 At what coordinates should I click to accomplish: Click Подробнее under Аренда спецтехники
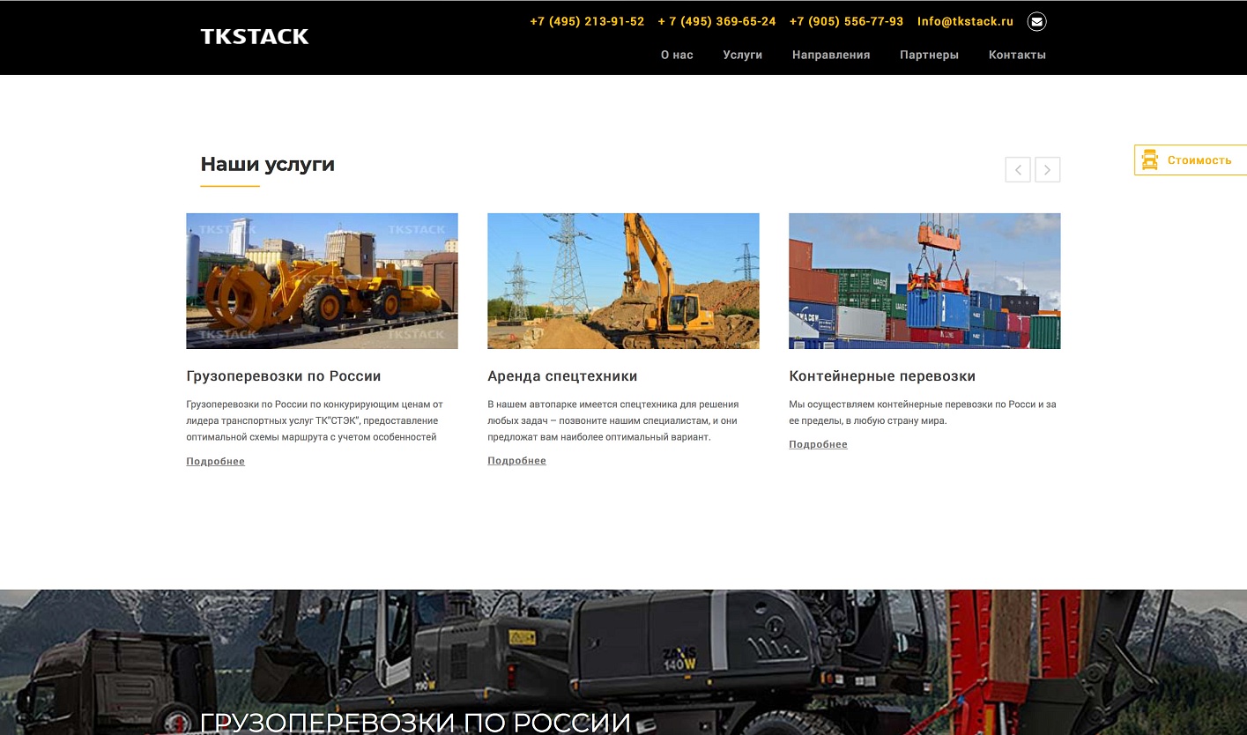pos(516,460)
